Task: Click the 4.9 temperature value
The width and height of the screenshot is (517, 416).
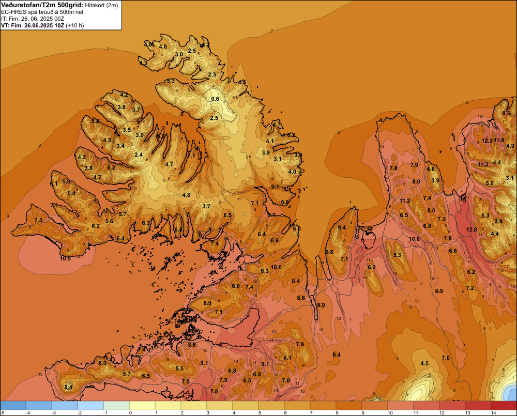Action: point(510,146)
